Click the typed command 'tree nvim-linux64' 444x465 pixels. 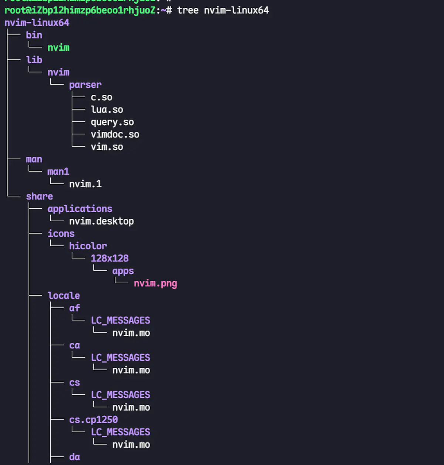(223, 10)
